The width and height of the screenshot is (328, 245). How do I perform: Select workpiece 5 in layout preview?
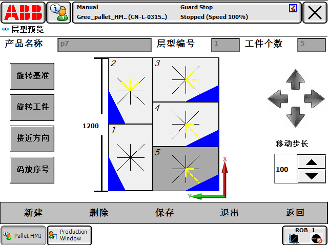186,169
